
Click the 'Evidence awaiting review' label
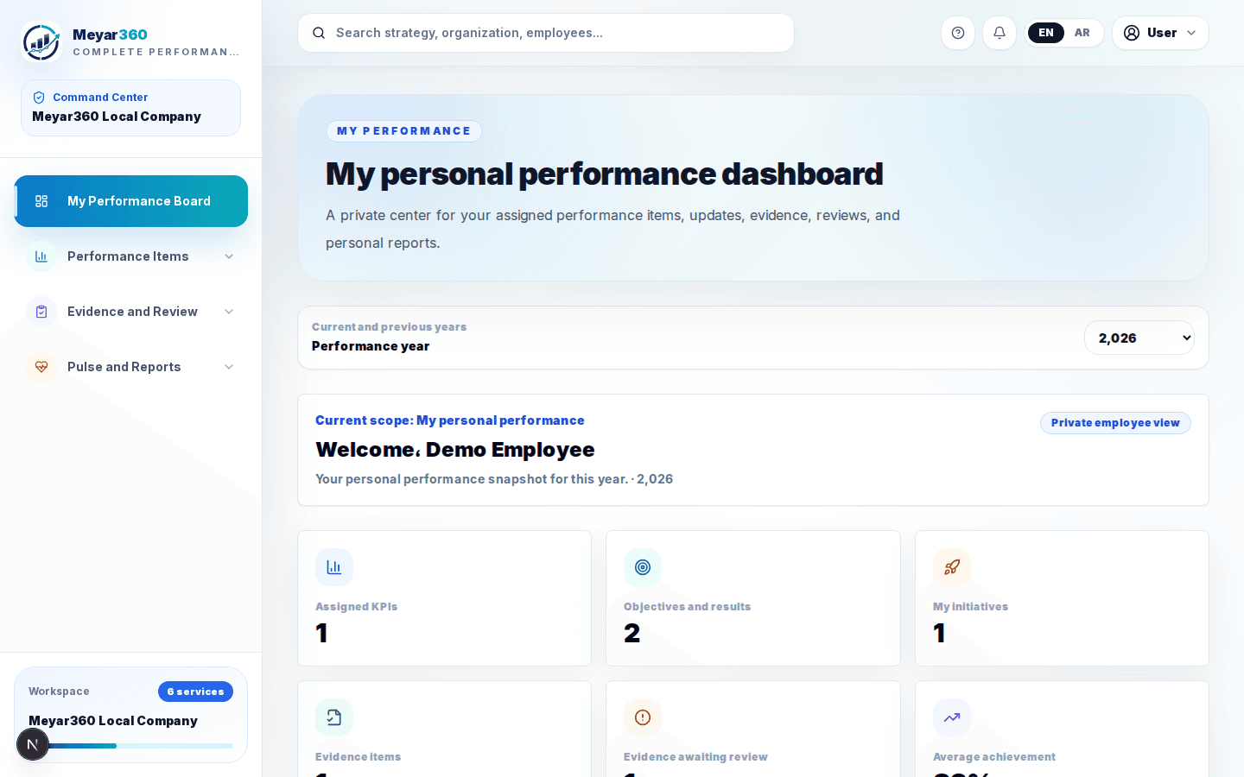695,757
